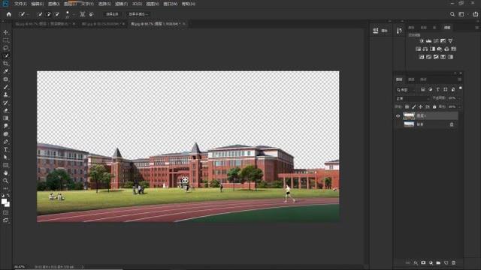Choose Subtract from Selection mode
481x270 pixels.
(x=57, y=14)
